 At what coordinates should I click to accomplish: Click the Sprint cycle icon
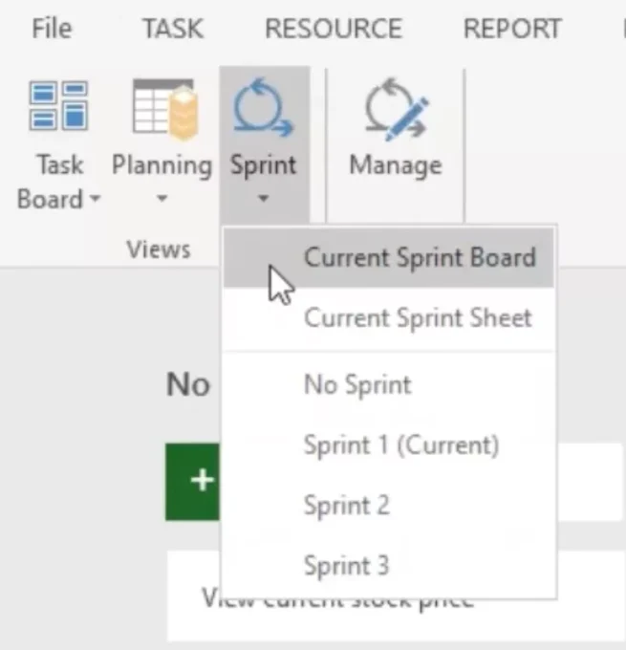coord(264,107)
